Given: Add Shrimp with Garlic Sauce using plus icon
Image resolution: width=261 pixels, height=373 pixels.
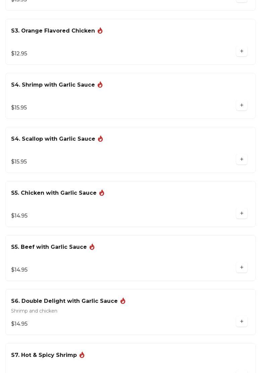Looking at the screenshot, I should 242,105.
